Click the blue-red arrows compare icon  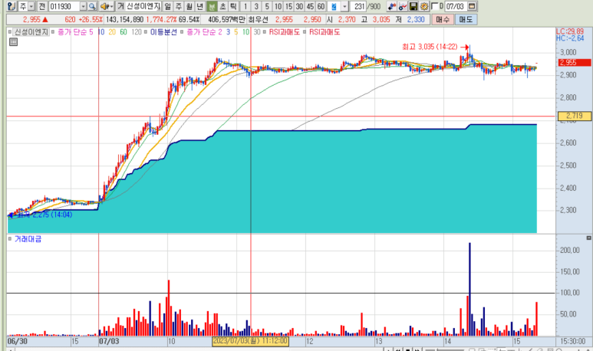pos(392,6)
